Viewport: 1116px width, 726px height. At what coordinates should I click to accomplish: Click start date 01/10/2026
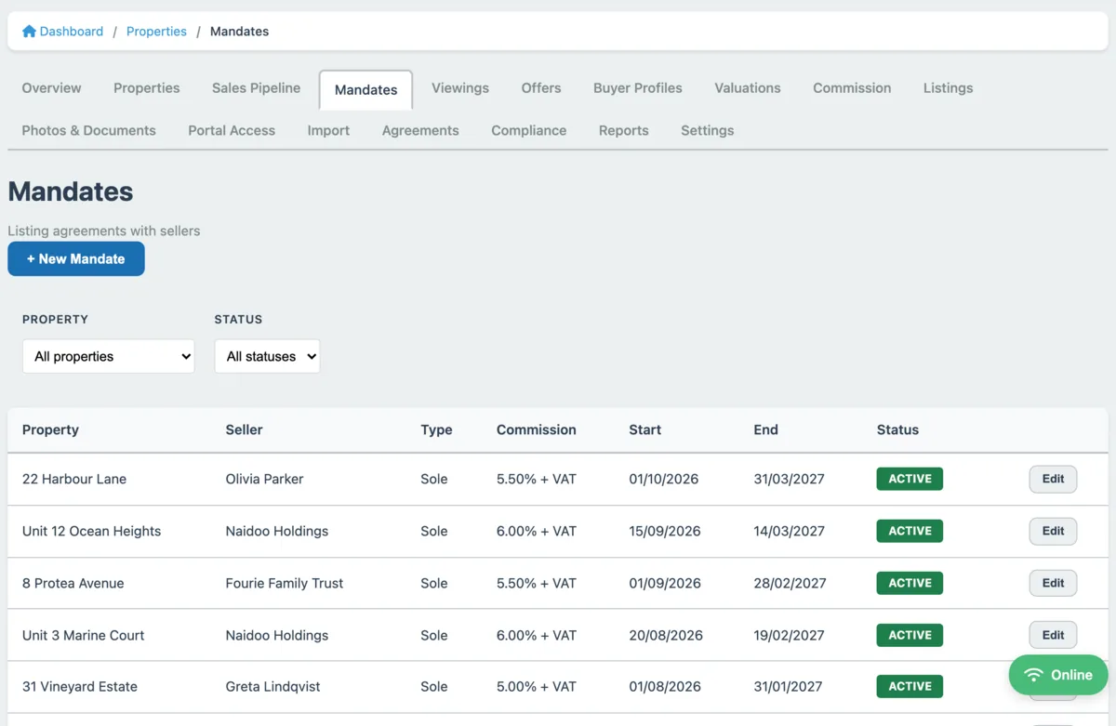click(664, 480)
